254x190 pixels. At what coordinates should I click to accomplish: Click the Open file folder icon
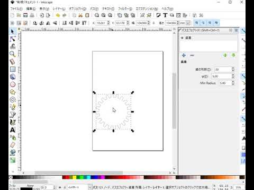pyautogui.click(x=19, y=15)
